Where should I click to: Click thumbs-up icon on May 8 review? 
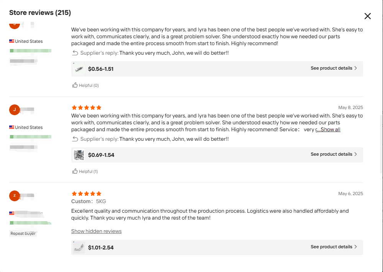pyautogui.click(x=75, y=171)
